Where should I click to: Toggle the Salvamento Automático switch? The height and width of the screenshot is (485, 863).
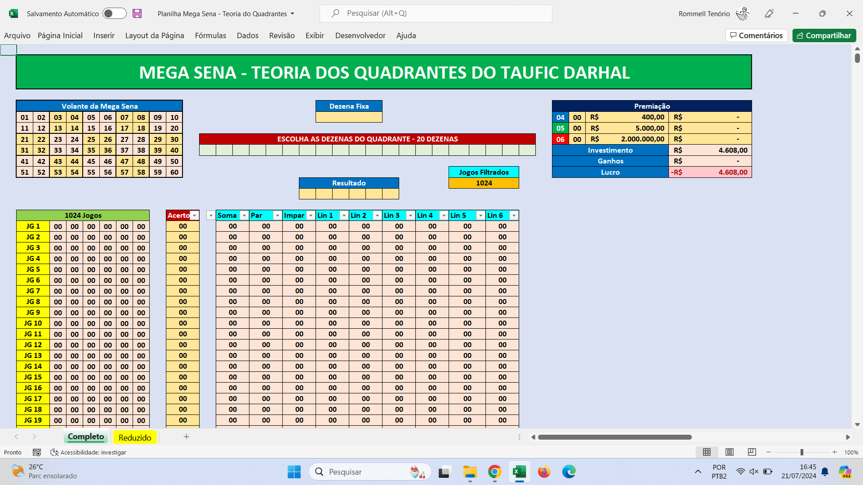pyautogui.click(x=114, y=13)
